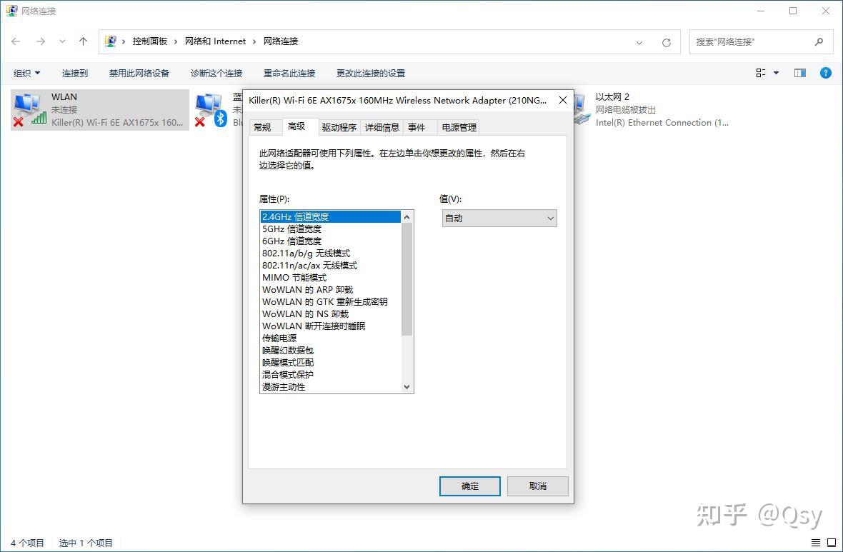This screenshot has height=552, width=843.
Task: Expand the 组织 dropdown menu
Action: [26, 72]
